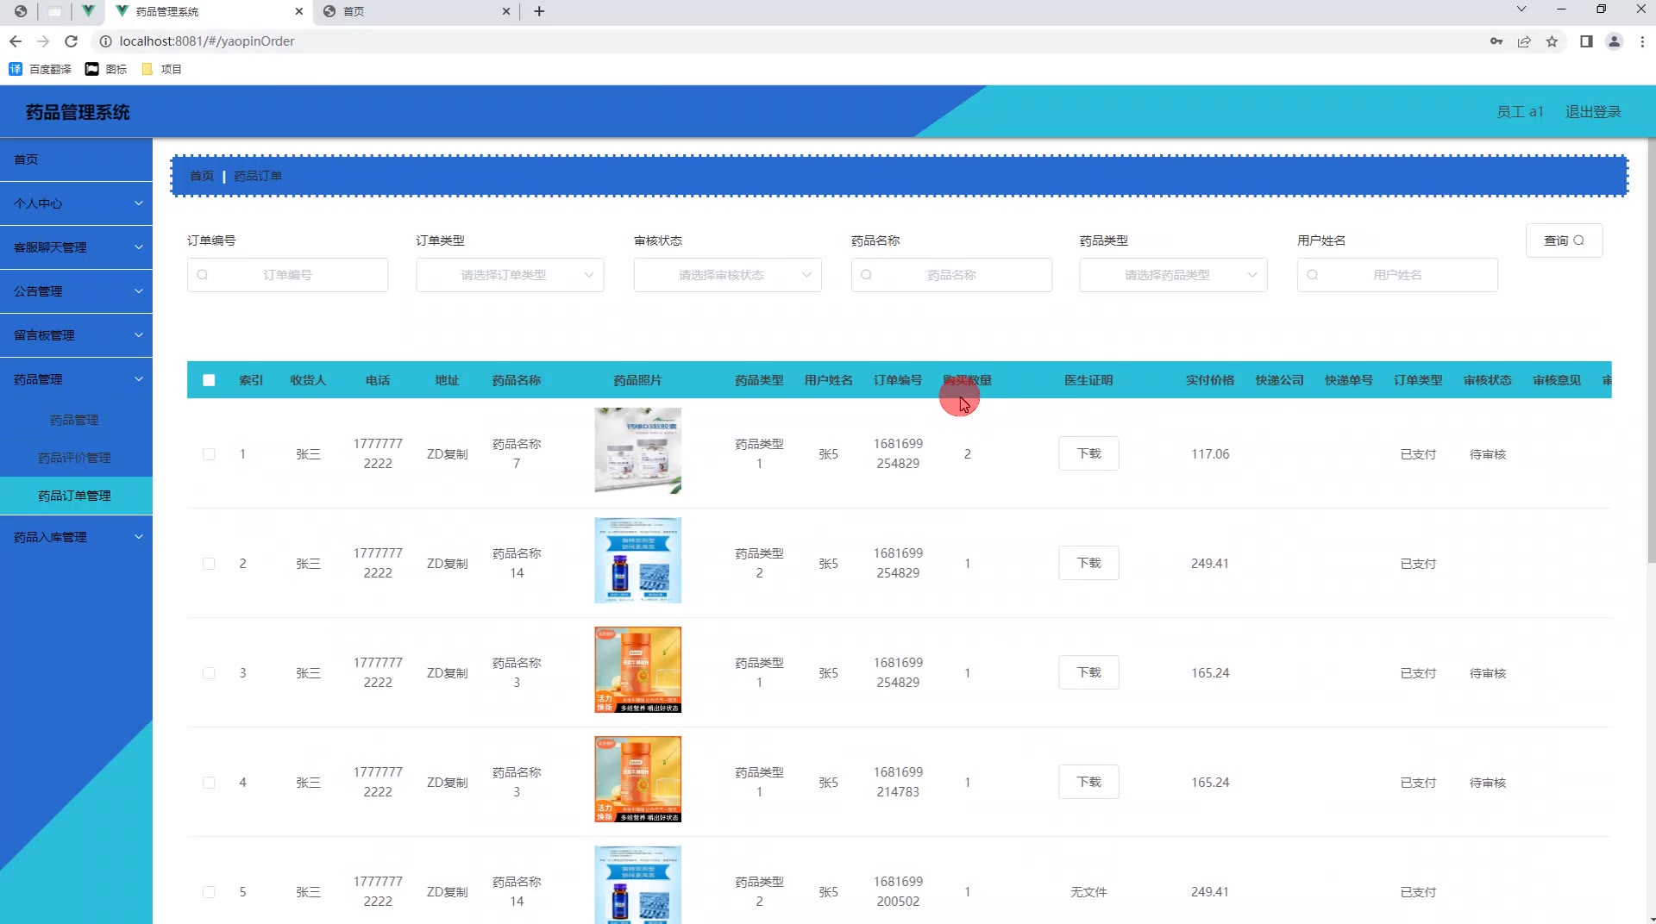Download 医生证明 for row 1
The image size is (1656, 924).
(x=1088, y=453)
